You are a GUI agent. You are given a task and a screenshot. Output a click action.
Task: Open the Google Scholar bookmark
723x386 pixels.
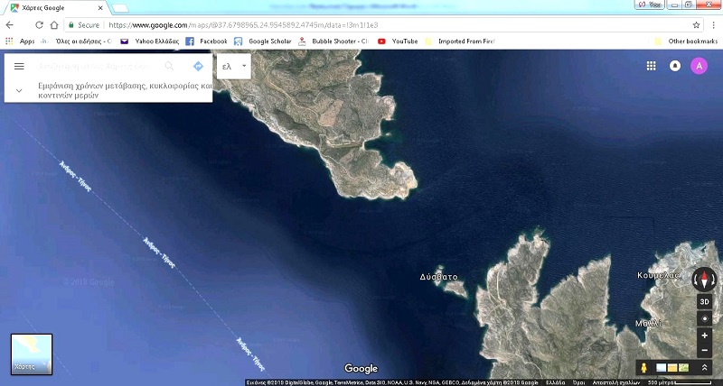264,41
